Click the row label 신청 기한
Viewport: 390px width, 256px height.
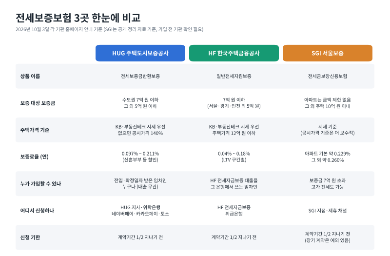tap(30, 237)
